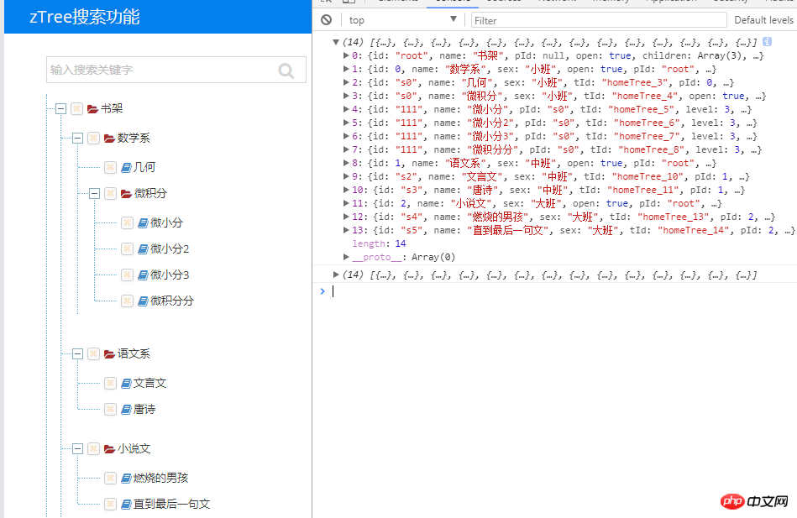The height and width of the screenshot is (518, 797).
Task: Collapse the 数学系 tree node
Action: coord(78,139)
